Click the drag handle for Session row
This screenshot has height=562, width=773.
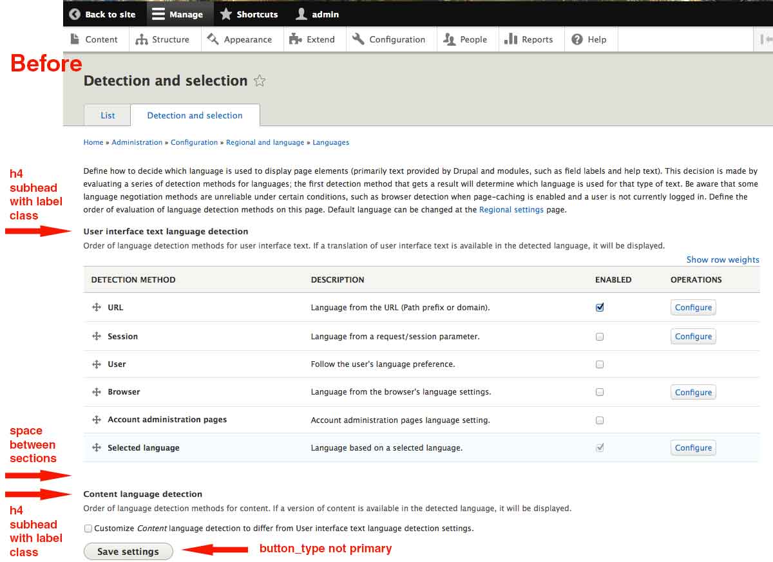97,337
